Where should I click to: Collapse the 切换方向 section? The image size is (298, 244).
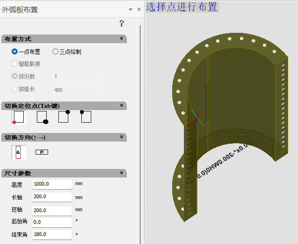tap(122, 137)
